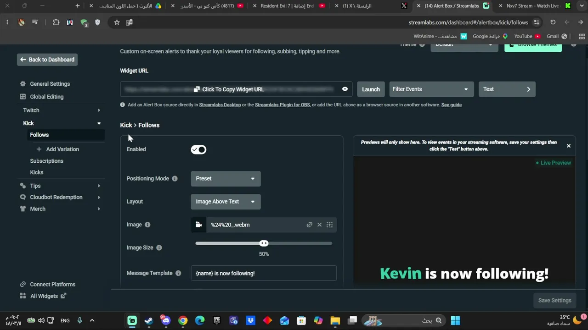Viewport: 588px width, 330px height.
Task: Edit the Message Template text field
Action: (264, 273)
